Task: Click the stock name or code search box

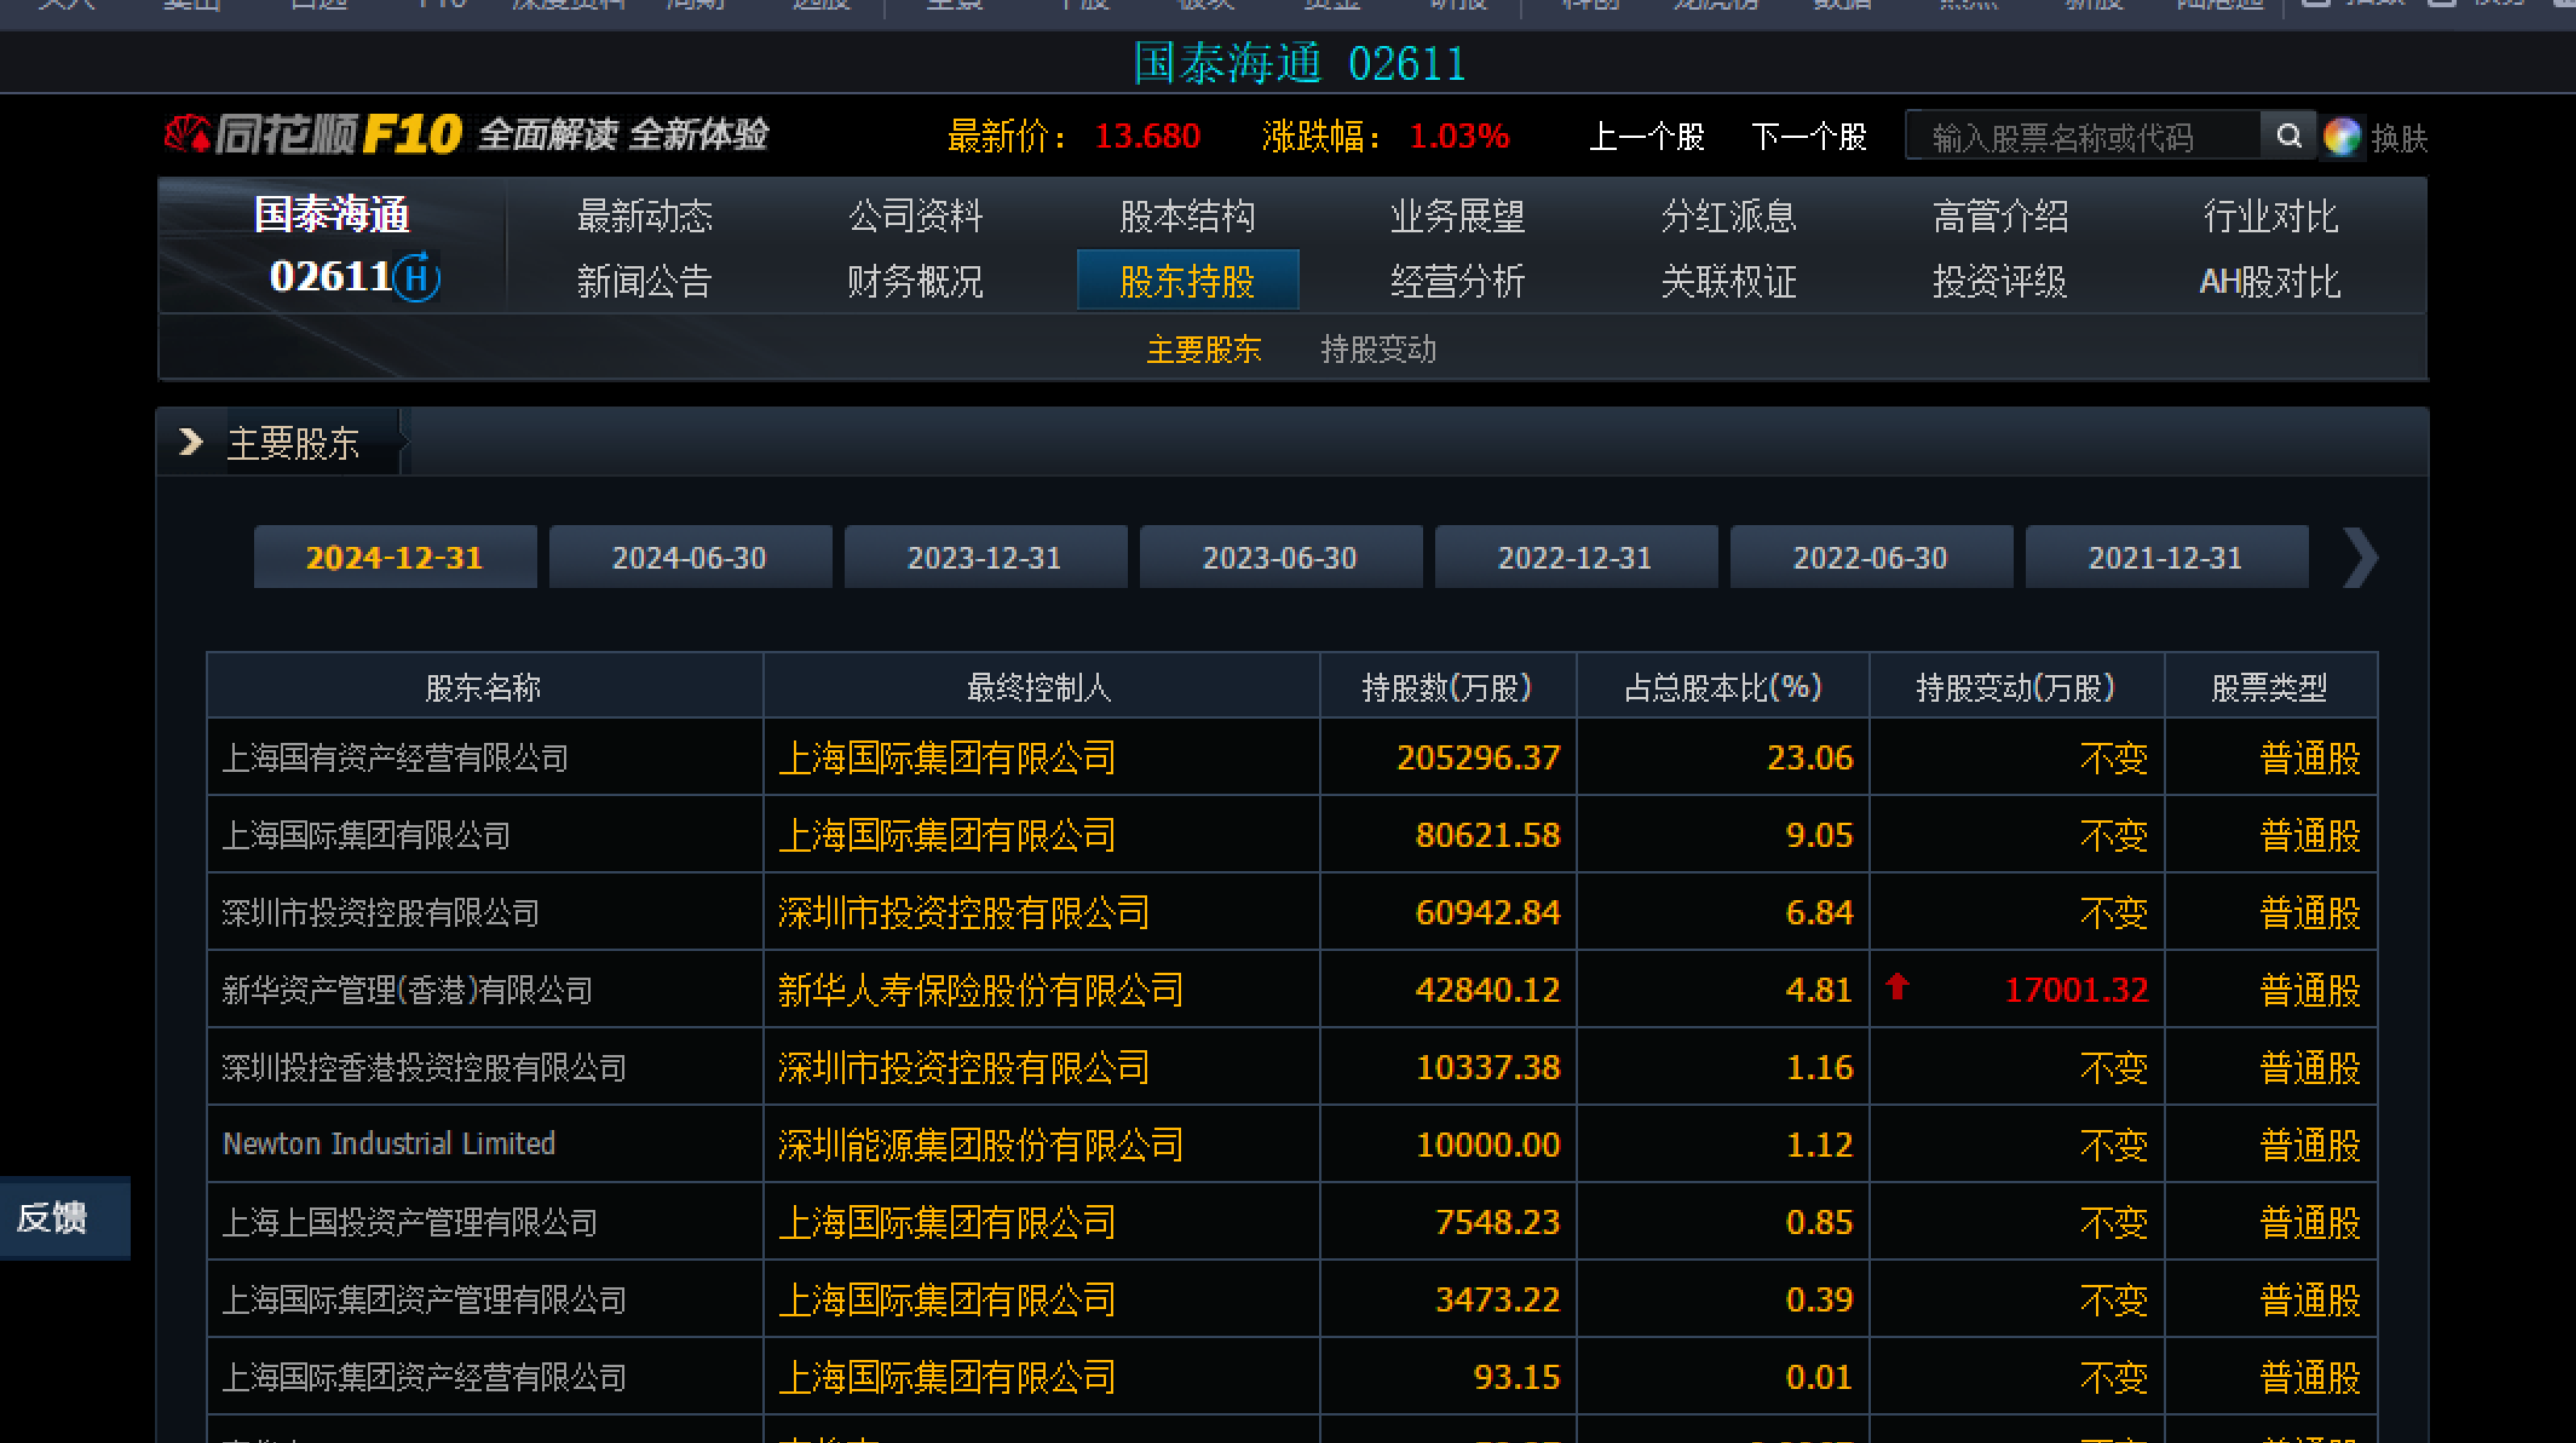Action: click(2083, 136)
